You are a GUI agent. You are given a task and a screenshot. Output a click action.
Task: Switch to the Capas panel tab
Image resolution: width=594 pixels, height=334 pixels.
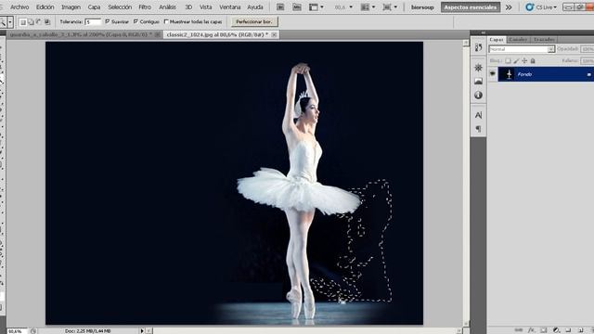click(497, 39)
